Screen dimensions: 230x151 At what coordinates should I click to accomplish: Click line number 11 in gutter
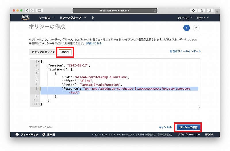35,104
